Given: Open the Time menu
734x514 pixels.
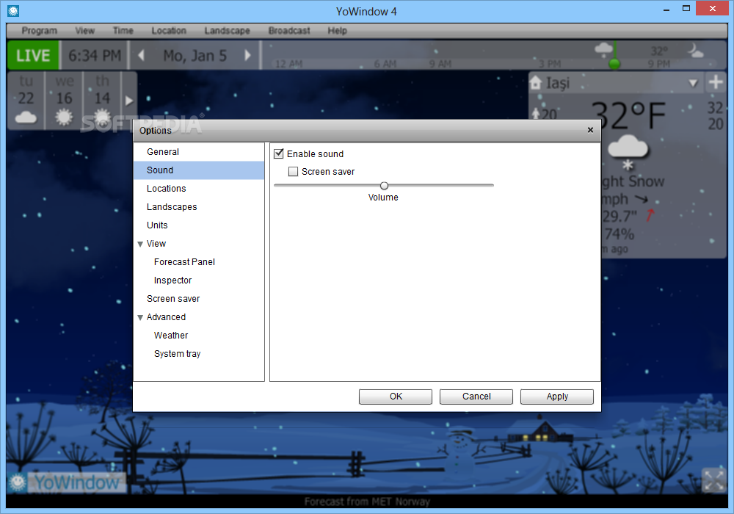Looking at the screenshot, I should 123,30.
